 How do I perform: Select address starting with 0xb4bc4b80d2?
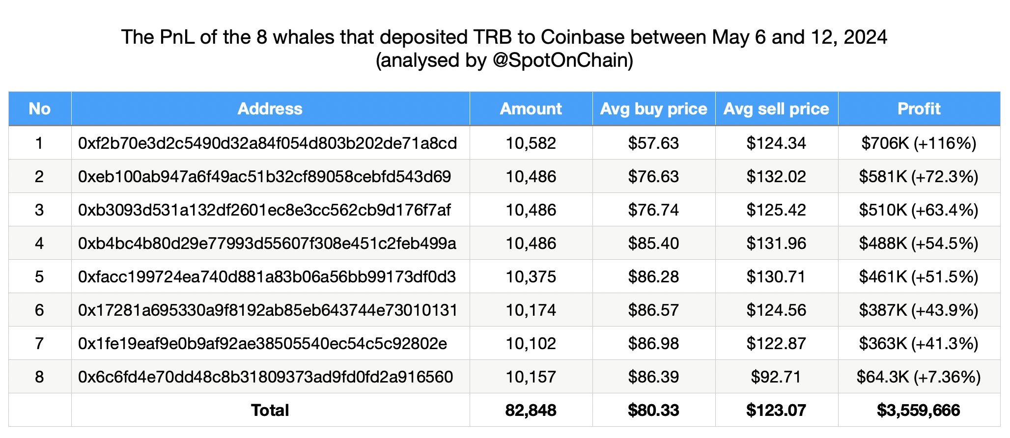tap(267, 244)
